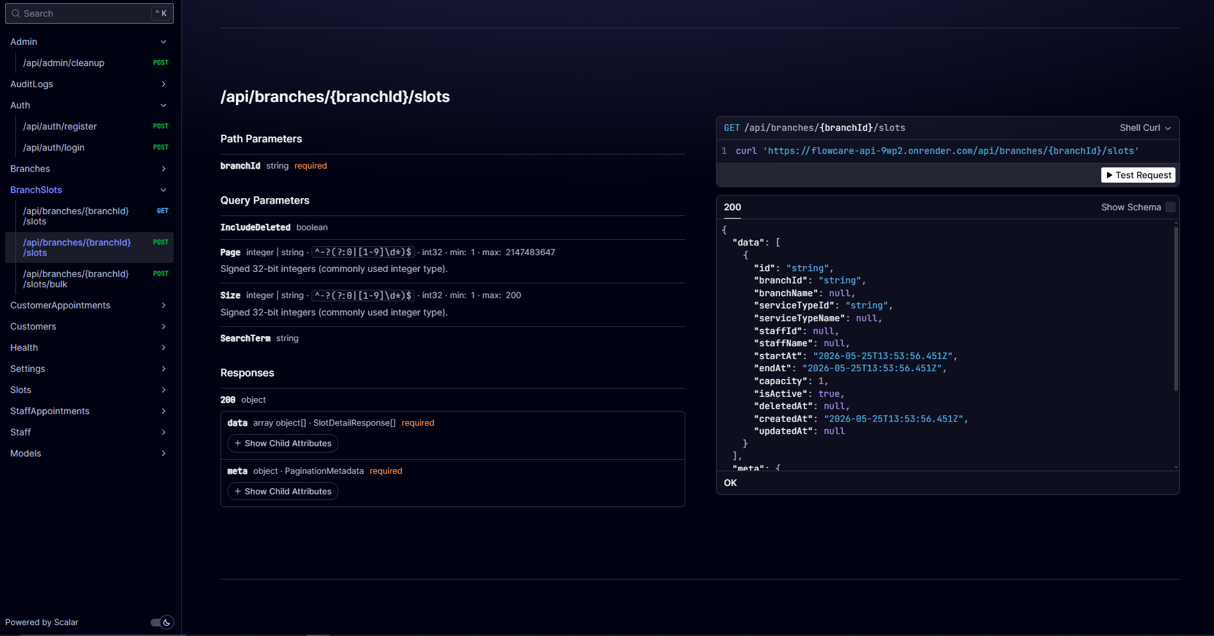Expand the Branches section
Screen dimensions: 1214x636
coord(163,169)
